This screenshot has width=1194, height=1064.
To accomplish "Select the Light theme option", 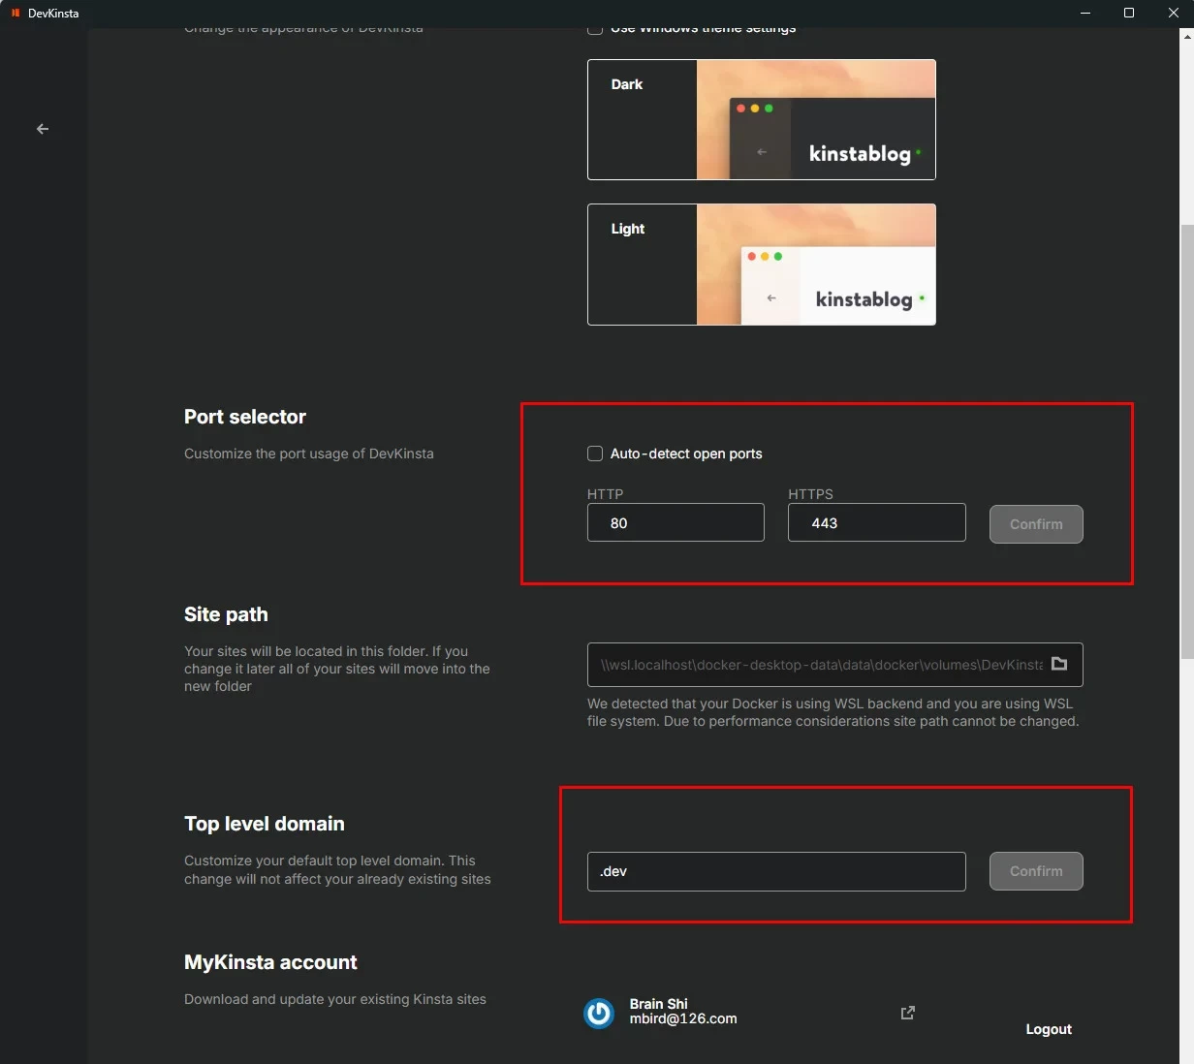I will pyautogui.click(x=761, y=265).
